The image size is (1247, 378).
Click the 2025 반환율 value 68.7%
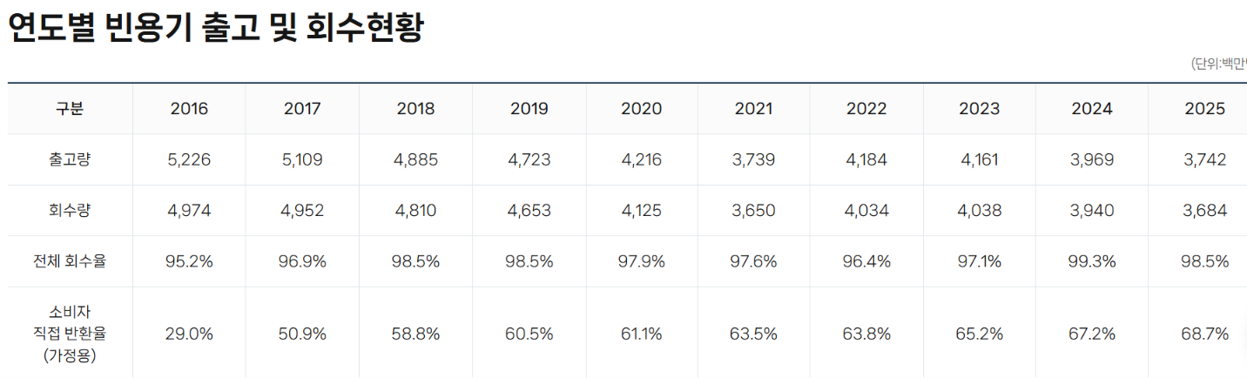1205,334
